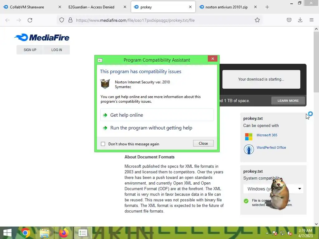This screenshot has height=239, width=319.
Task: Click the LEARN MORE button
Action: pyautogui.click(x=288, y=101)
